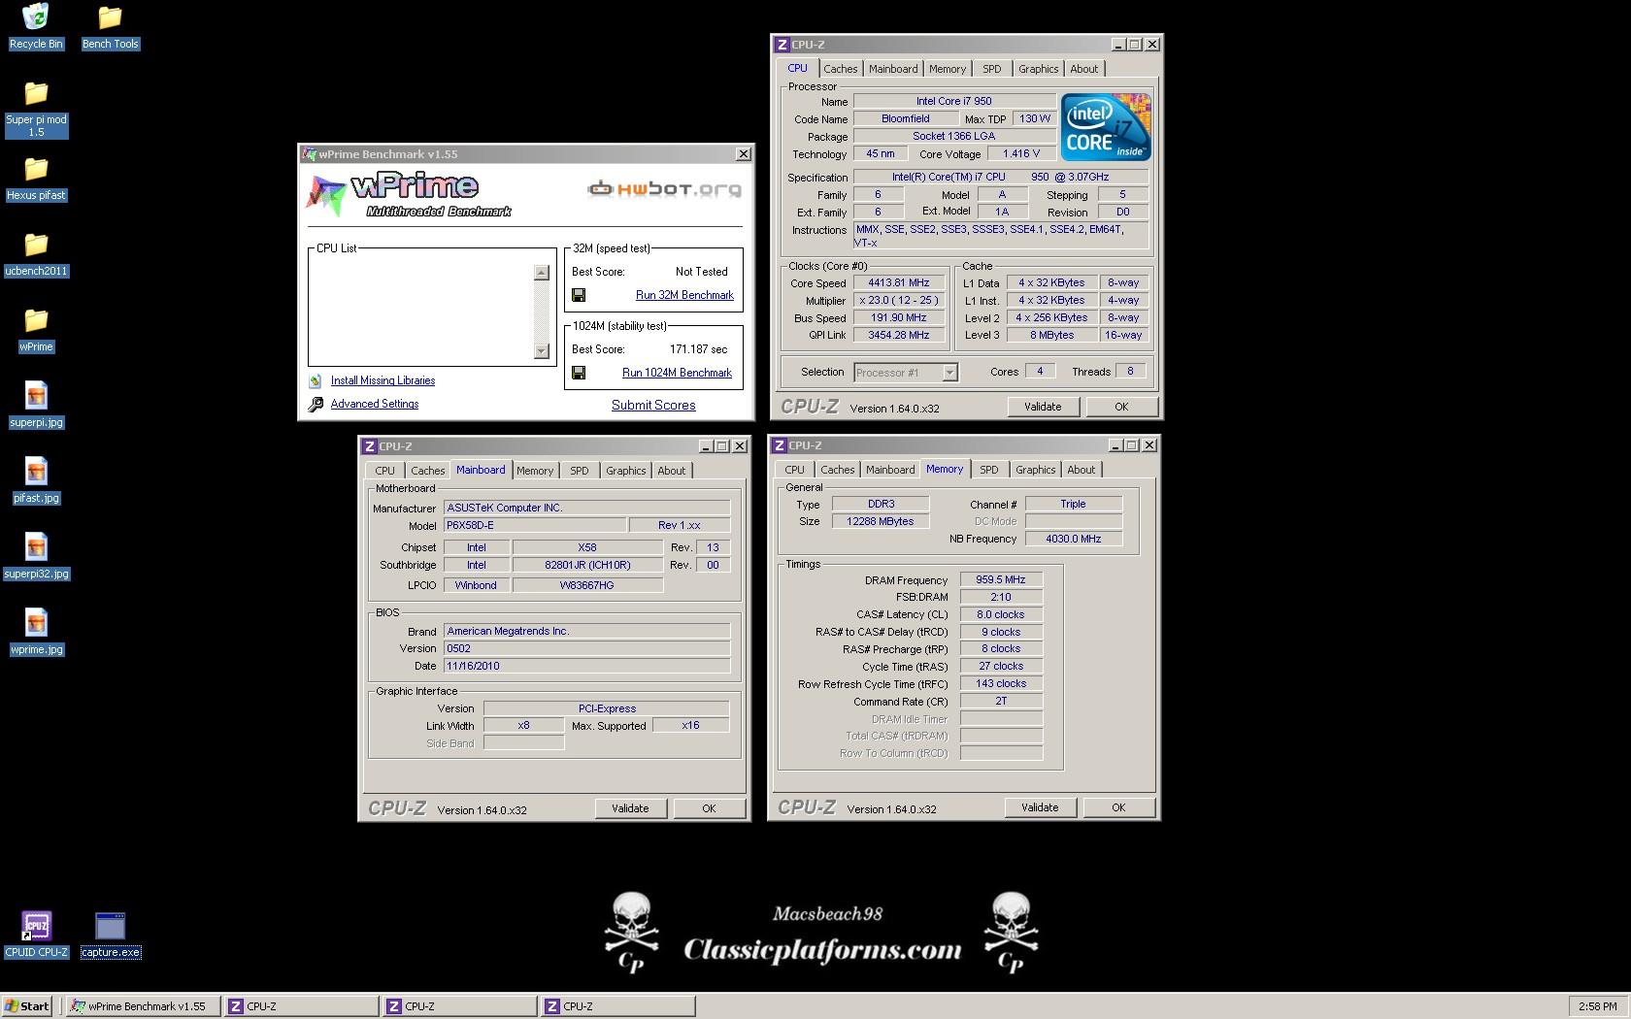The width and height of the screenshot is (1631, 1019).
Task: Click Validate in CPU-Z CPU window
Action: (1043, 407)
